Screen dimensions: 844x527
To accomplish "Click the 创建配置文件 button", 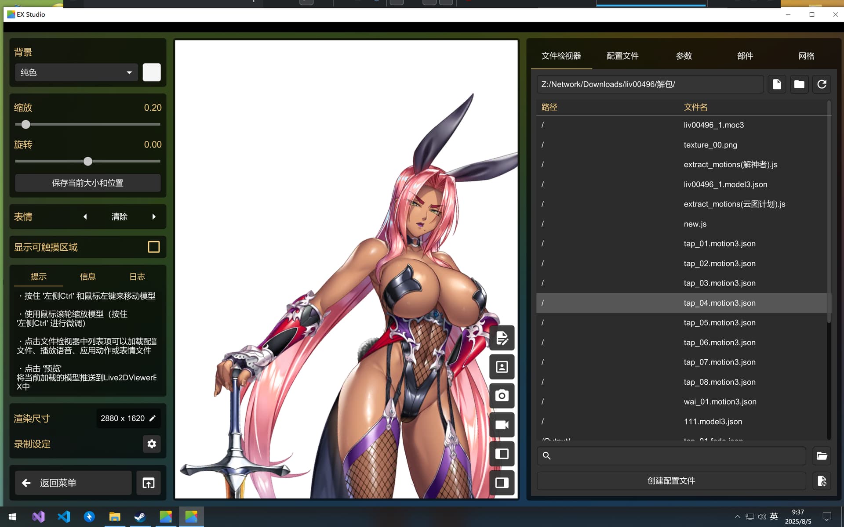I will 671,481.
